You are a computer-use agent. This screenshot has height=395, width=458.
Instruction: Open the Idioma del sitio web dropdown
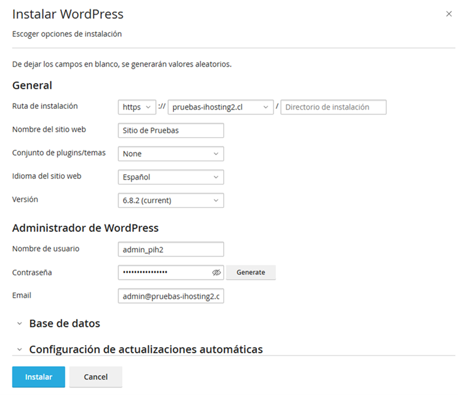tap(171, 177)
